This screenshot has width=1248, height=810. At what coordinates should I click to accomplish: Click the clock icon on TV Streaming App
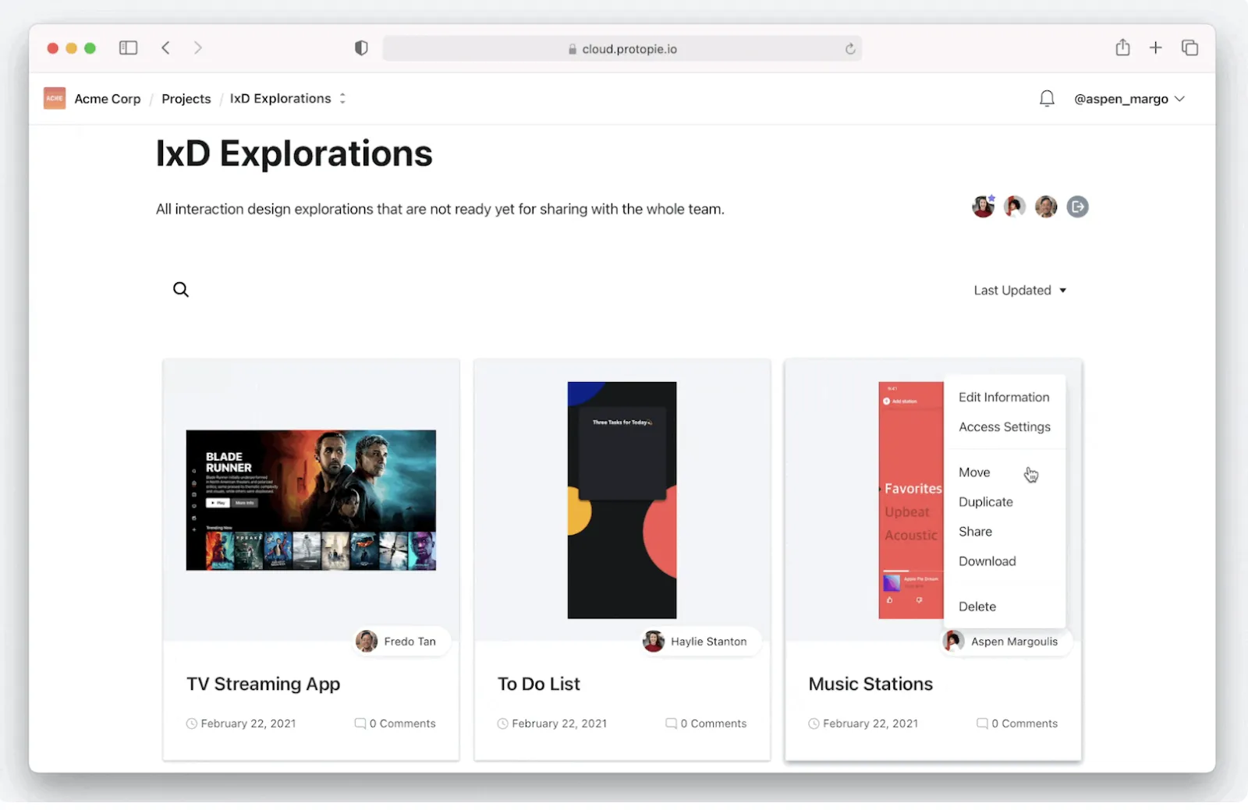pyautogui.click(x=192, y=723)
